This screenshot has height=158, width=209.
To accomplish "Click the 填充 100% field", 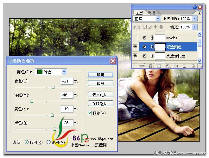I will tap(186, 27).
